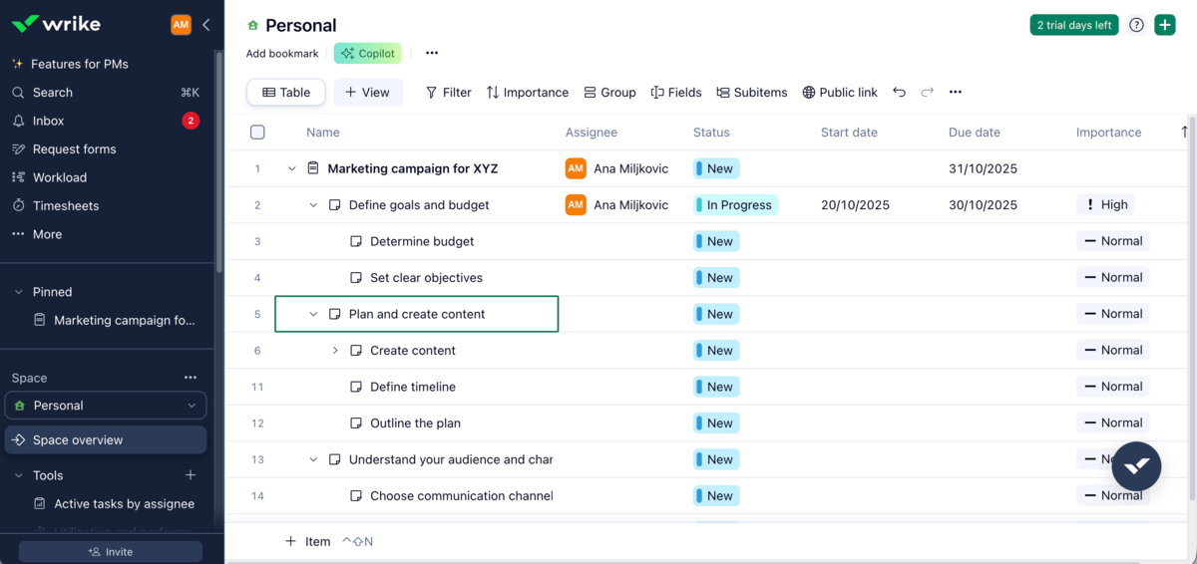Open toolbar more options ellipsis
The image size is (1197, 564).
[956, 93]
